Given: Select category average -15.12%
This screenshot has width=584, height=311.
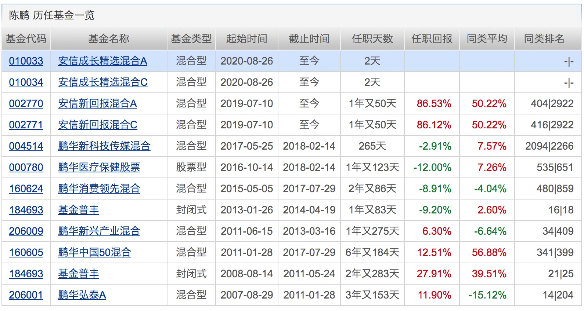Looking at the screenshot, I should 487,295.
